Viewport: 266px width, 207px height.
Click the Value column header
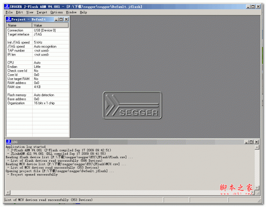[x=51, y=25]
